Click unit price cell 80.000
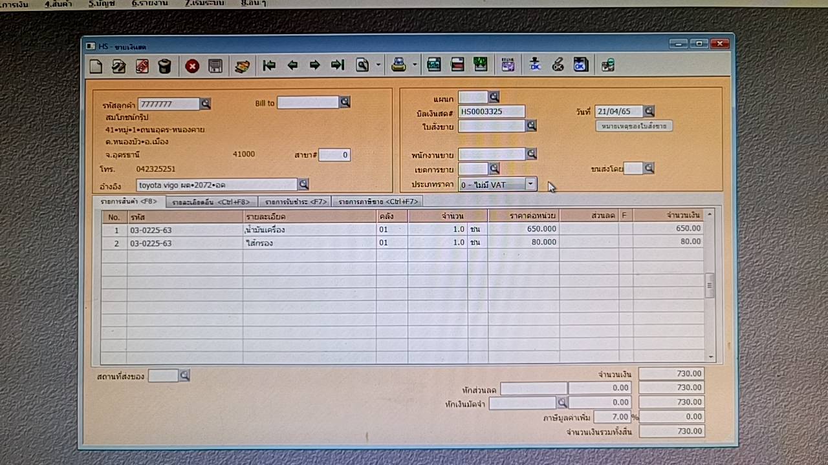 [x=523, y=242]
